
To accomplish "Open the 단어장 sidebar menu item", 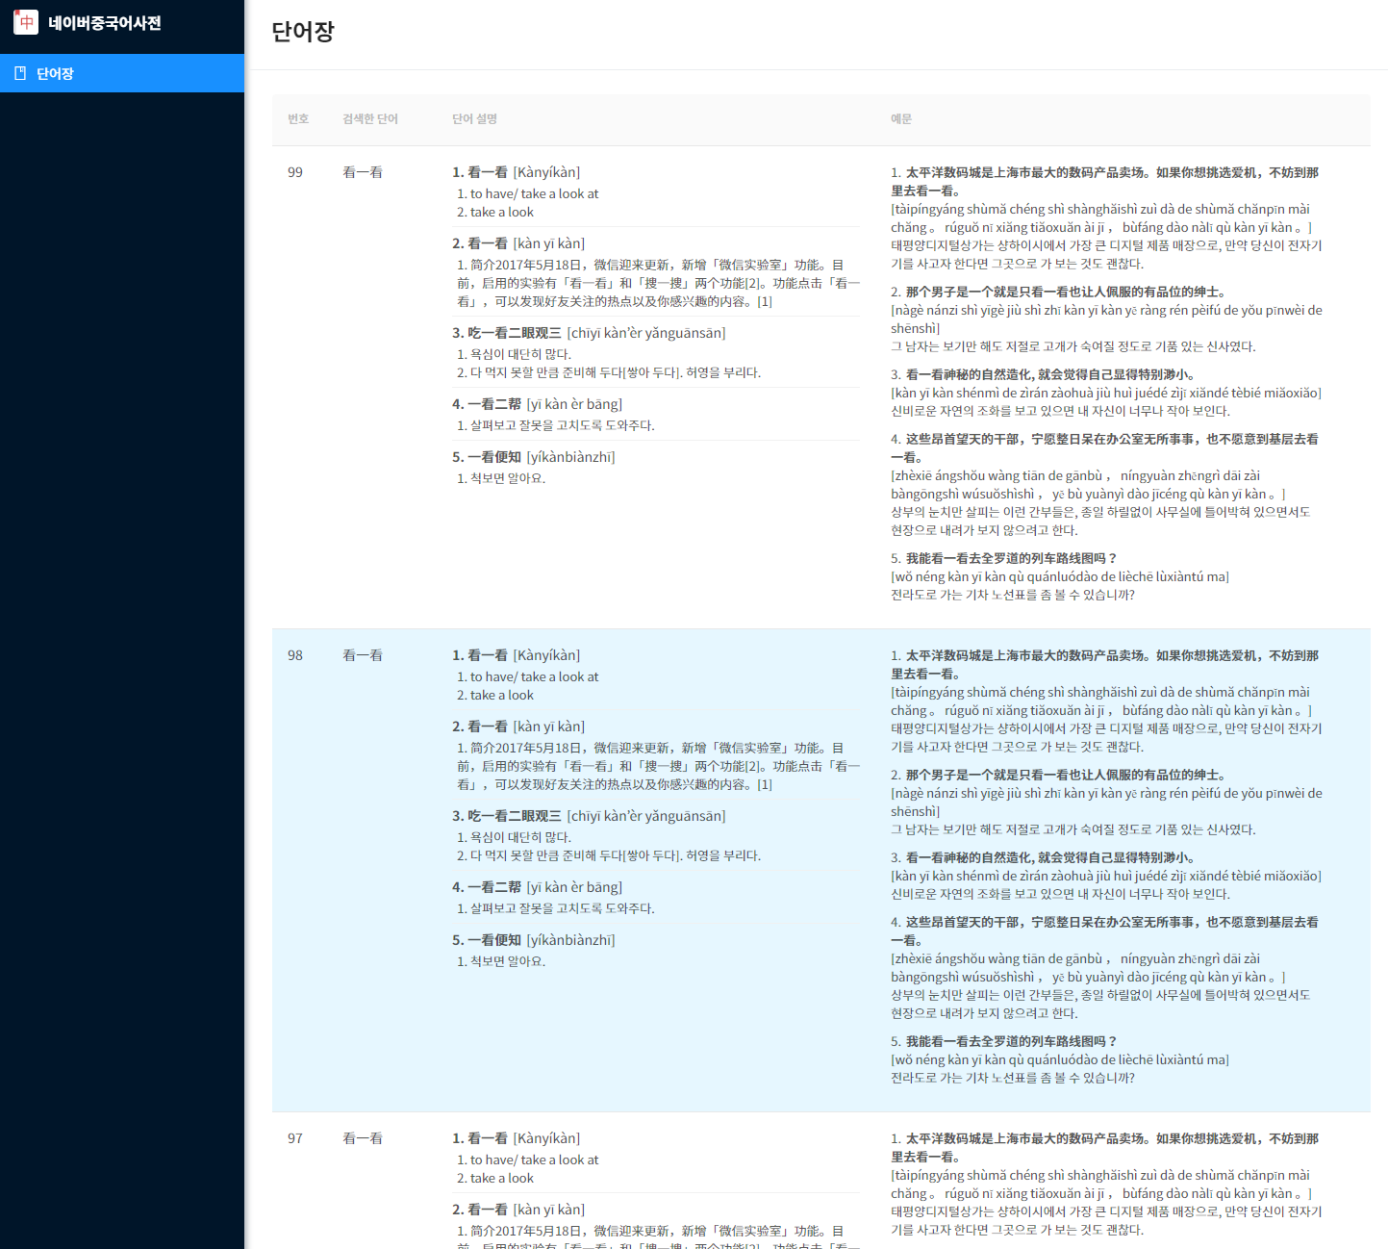I will (122, 73).
